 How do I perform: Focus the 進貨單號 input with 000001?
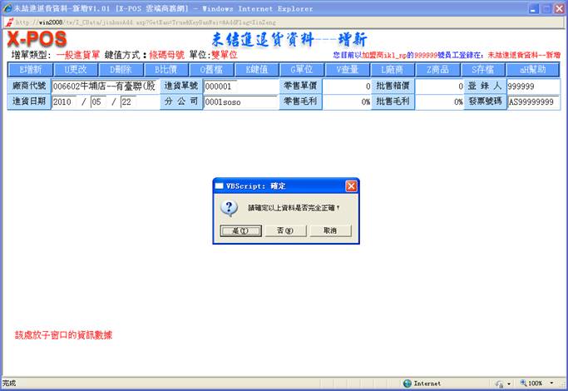point(240,86)
